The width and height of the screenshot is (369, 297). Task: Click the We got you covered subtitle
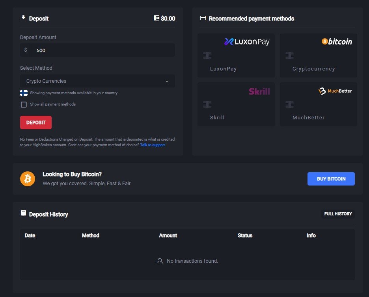tap(87, 184)
